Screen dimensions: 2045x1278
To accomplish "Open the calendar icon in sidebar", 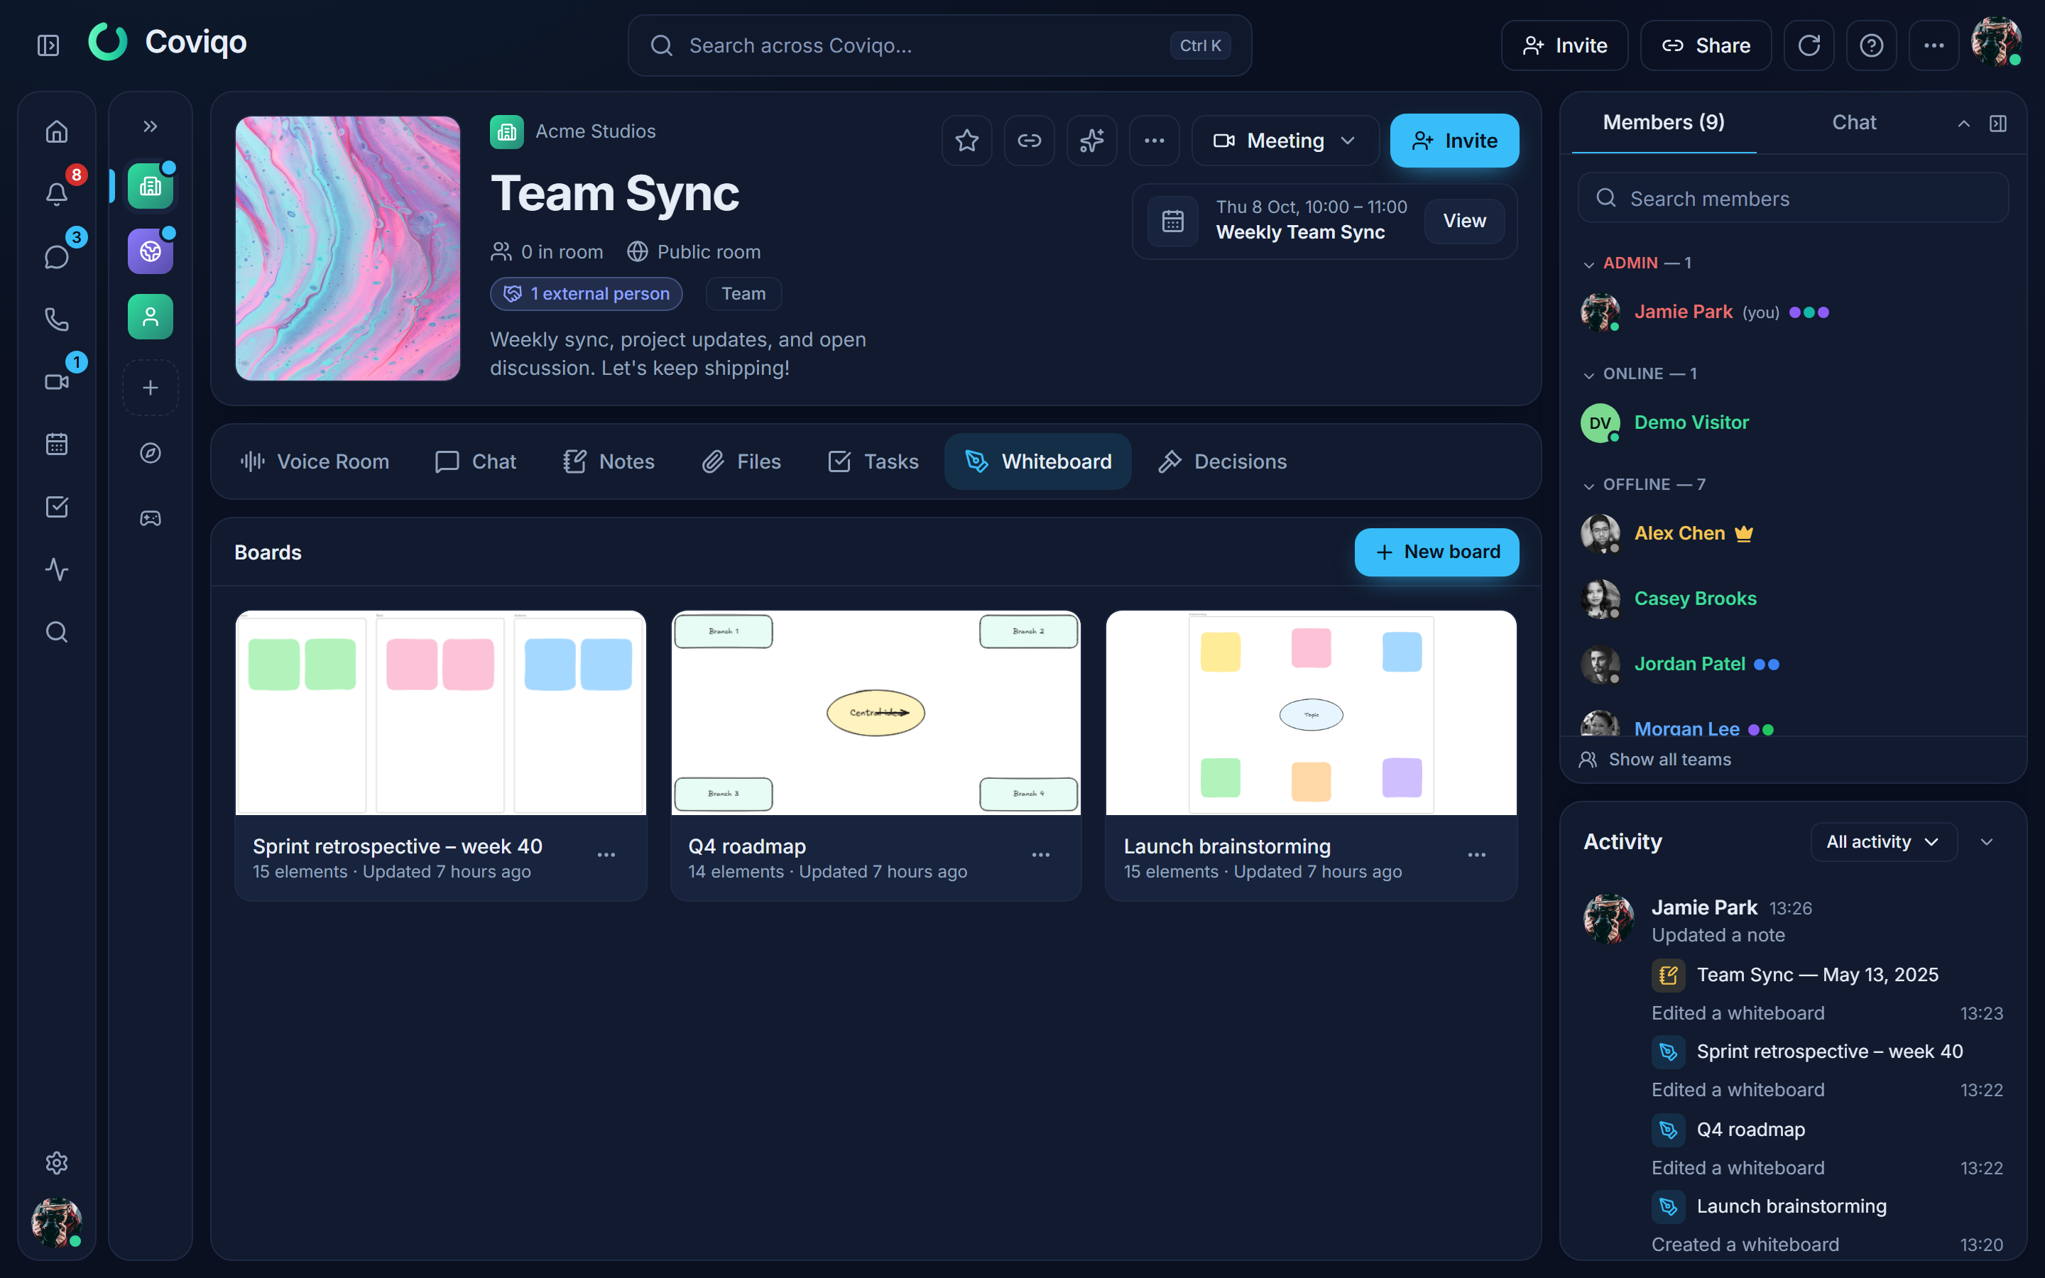I will [x=57, y=444].
